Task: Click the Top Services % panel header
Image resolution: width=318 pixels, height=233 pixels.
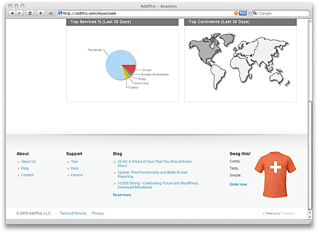Action: tap(122, 22)
